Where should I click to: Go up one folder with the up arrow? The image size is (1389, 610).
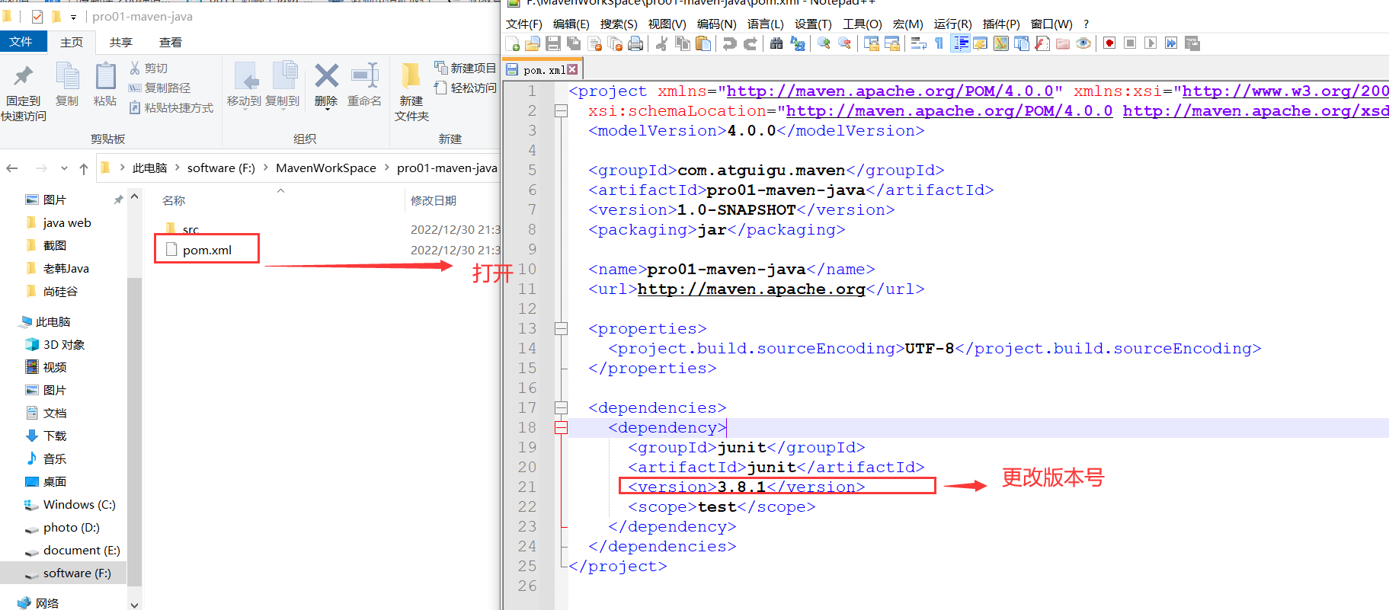tap(84, 168)
